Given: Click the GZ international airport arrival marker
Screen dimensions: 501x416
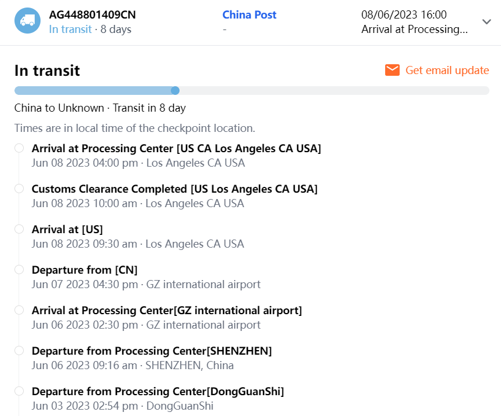Looking at the screenshot, I should point(19,310).
